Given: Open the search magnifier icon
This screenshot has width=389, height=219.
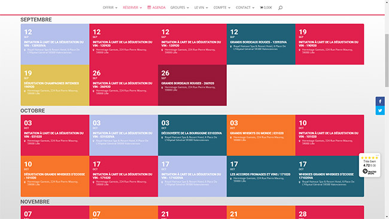Looking at the screenshot, I should point(280,8).
